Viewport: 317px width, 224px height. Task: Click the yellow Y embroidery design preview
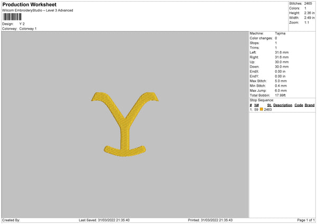point(125,124)
